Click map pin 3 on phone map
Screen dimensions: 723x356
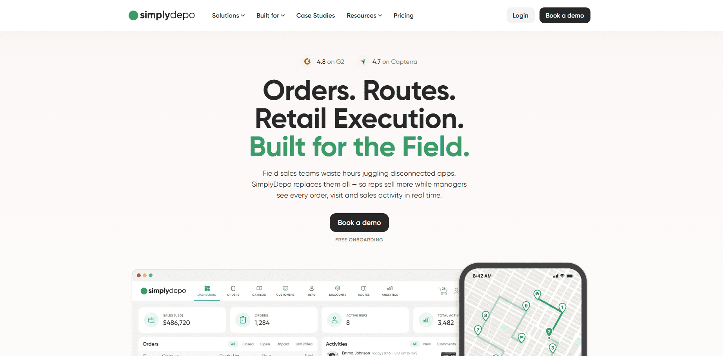(x=552, y=348)
